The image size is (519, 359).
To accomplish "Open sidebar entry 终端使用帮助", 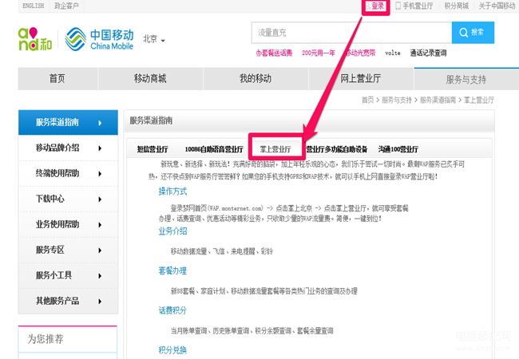I will [57, 173].
